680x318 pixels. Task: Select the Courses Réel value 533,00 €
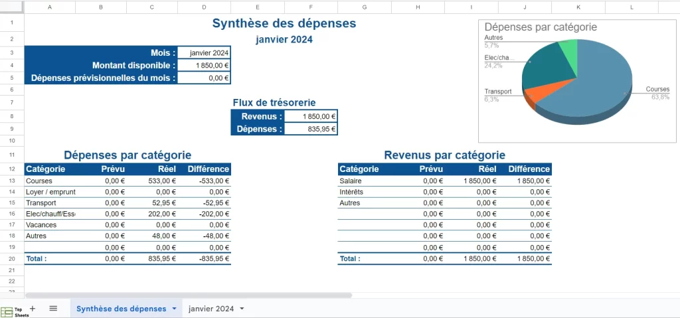(152, 181)
